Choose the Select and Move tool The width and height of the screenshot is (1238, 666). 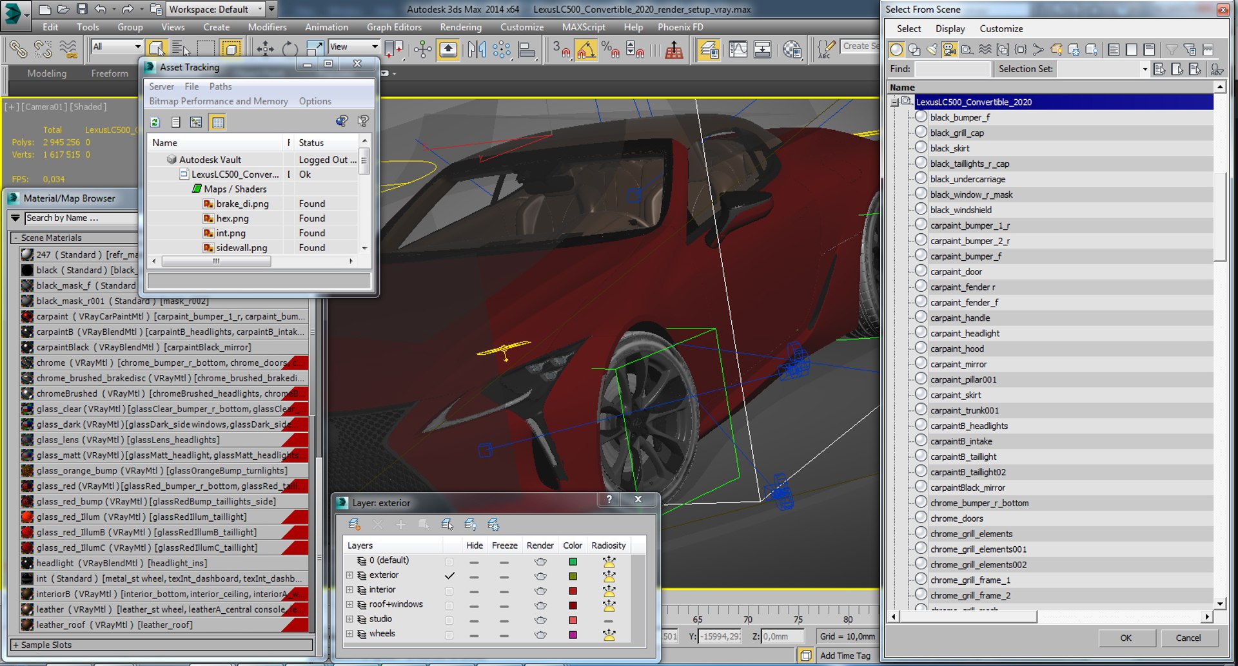[265, 49]
